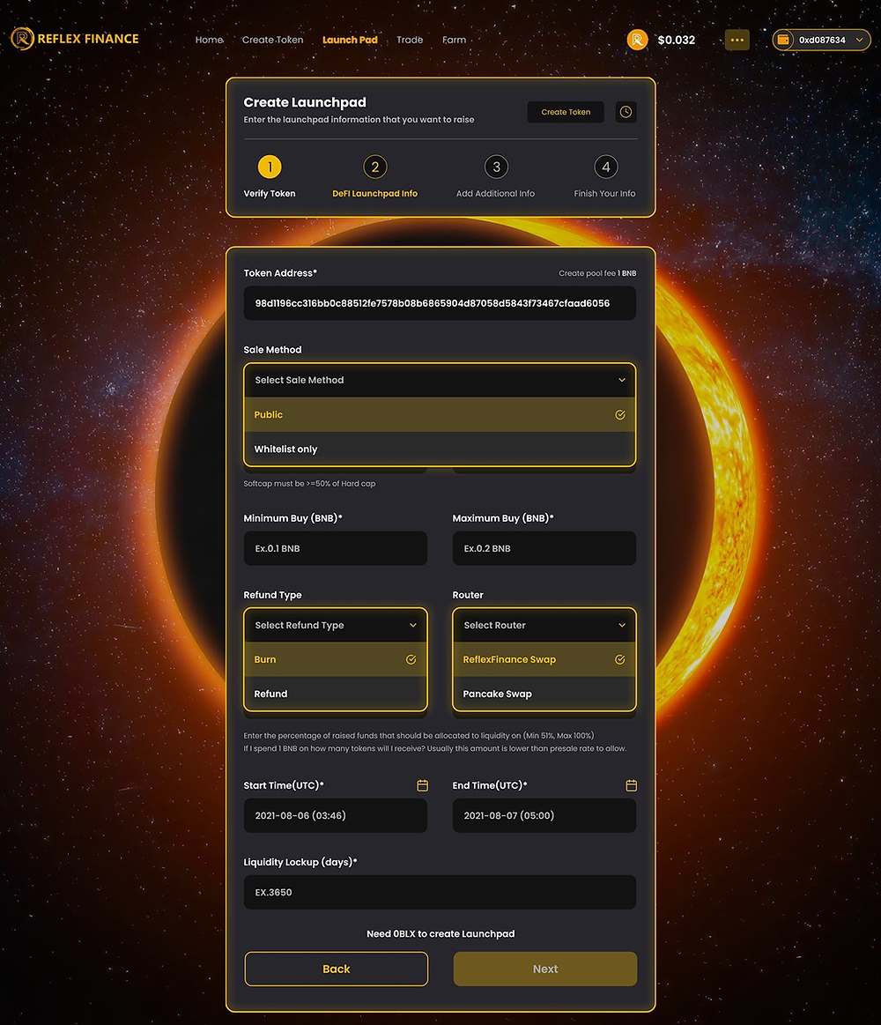Open Launch Pad nav item
881x1025 pixels.
pos(350,40)
